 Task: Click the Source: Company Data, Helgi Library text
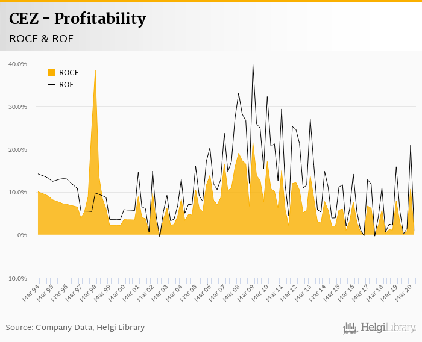[x=75, y=328]
